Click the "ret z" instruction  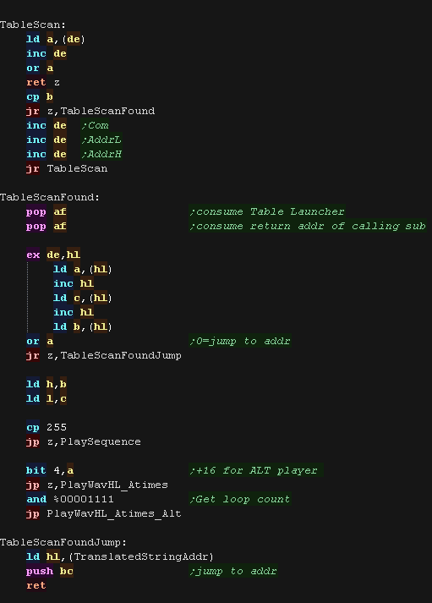coord(43,82)
